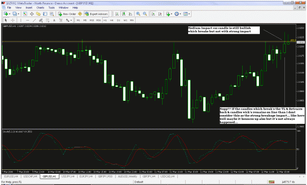Image resolution: width=307 pixels, height=185 pixels.
Task: Click the terminal icon left of File
Action: pyautogui.click(x=3, y=8)
